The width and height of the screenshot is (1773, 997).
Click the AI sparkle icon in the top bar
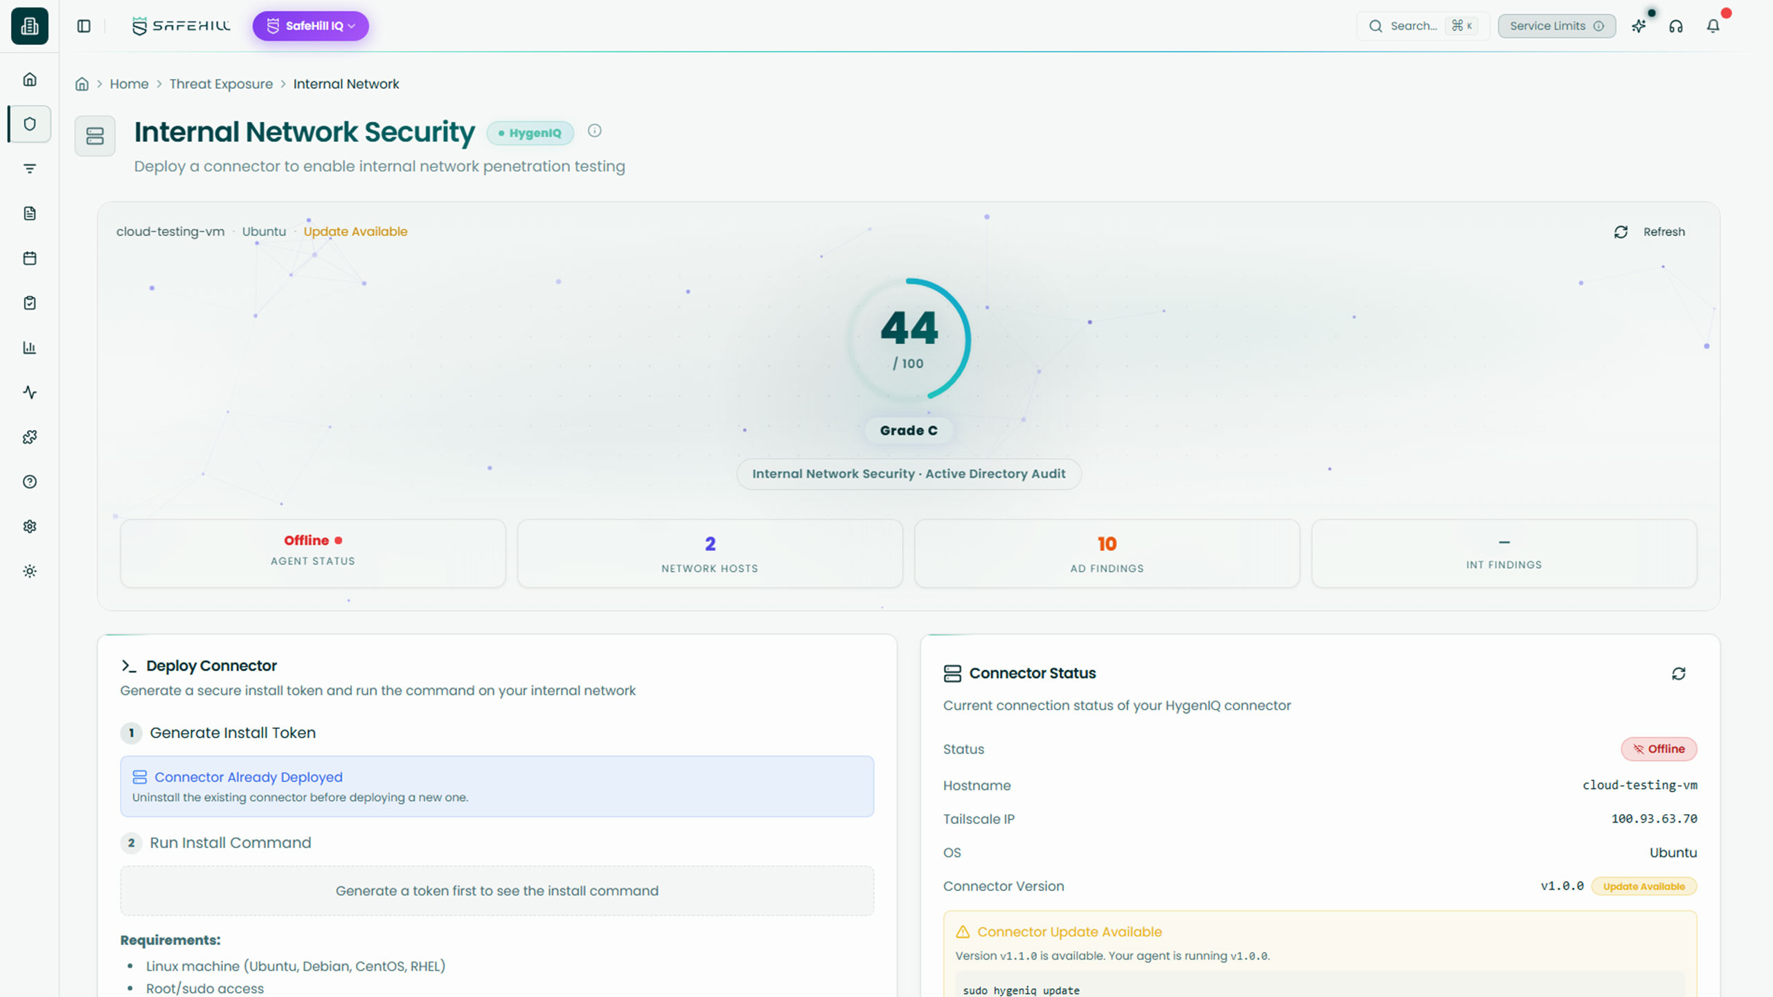pyautogui.click(x=1639, y=26)
